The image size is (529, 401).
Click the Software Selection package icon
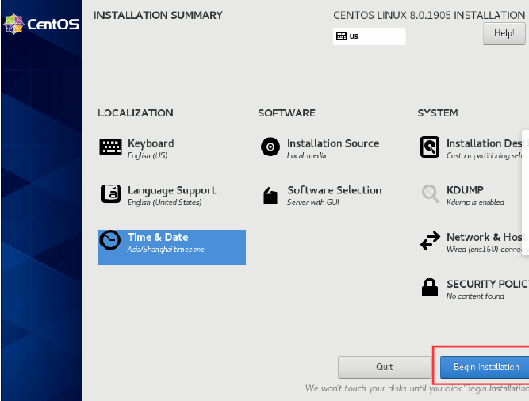[x=270, y=196]
